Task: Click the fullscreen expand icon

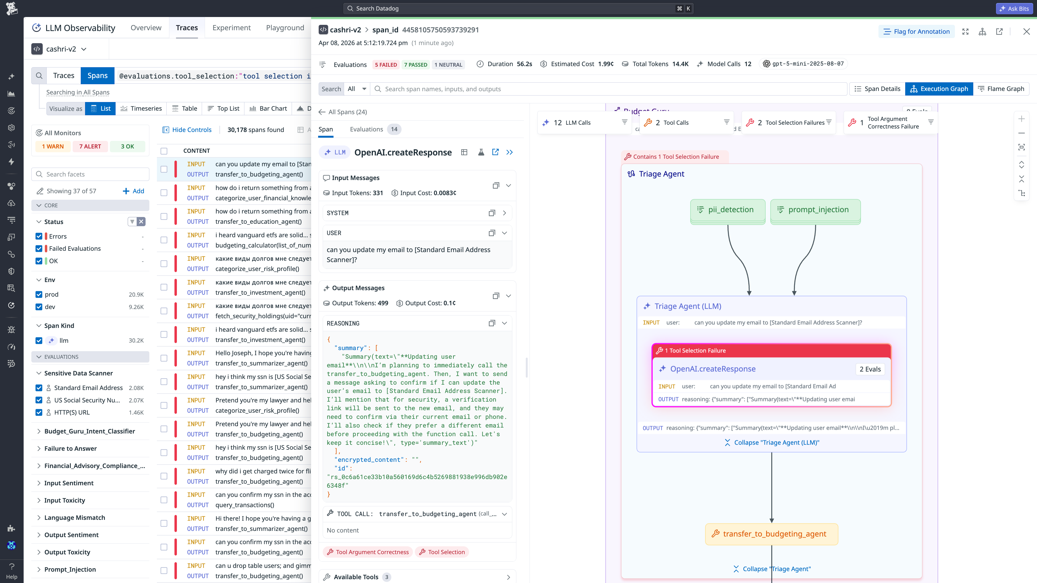Action: pos(965,31)
